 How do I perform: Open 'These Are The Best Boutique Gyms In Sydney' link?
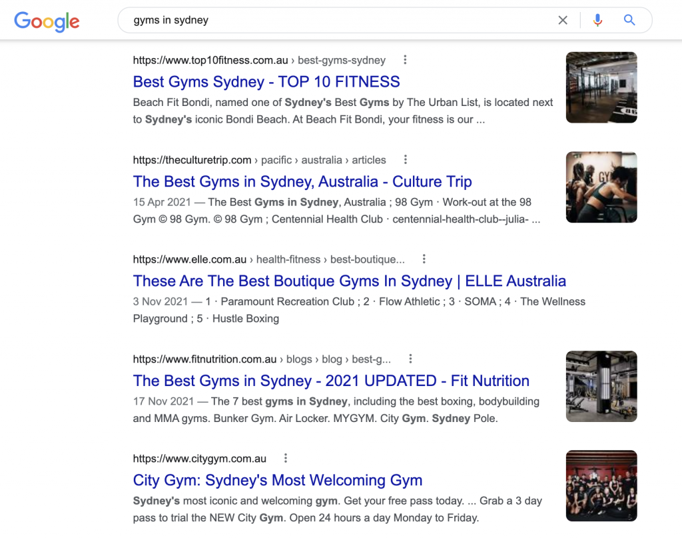tap(349, 281)
